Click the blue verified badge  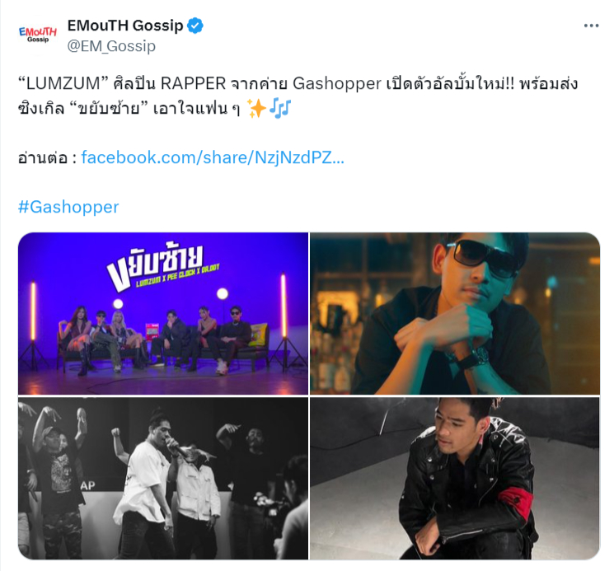(x=195, y=26)
